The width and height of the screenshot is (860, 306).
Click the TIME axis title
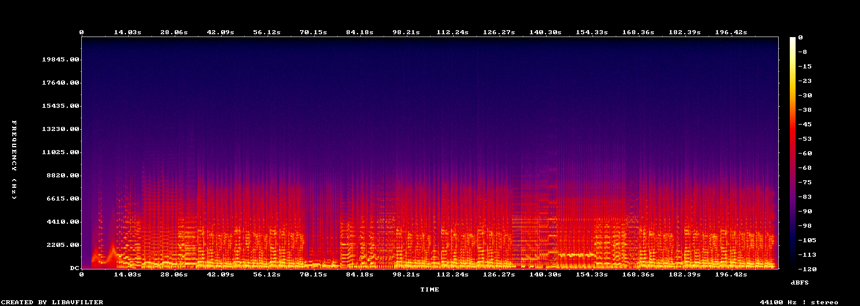pyautogui.click(x=430, y=289)
